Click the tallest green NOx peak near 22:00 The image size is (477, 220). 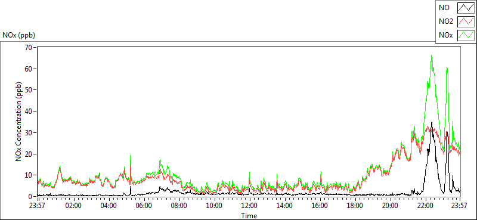(x=431, y=56)
